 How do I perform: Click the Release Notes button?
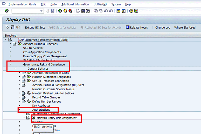click(x=137, y=28)
